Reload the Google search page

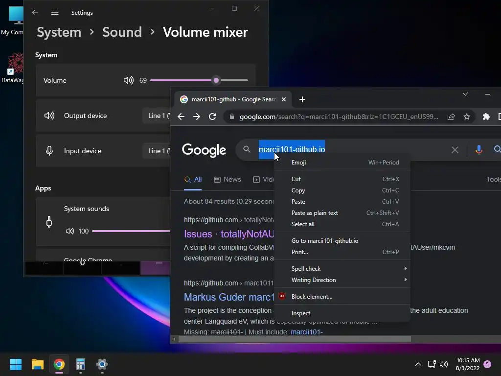(x=212, y=117)
